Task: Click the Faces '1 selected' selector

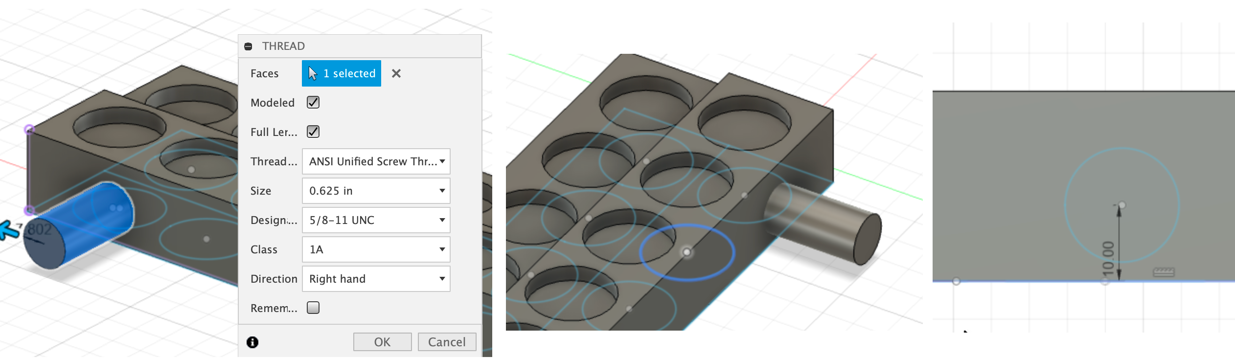Action: pyautogui.click(x=342, y=73)
